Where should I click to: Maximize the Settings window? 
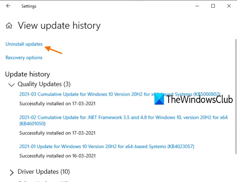[213, 6]
